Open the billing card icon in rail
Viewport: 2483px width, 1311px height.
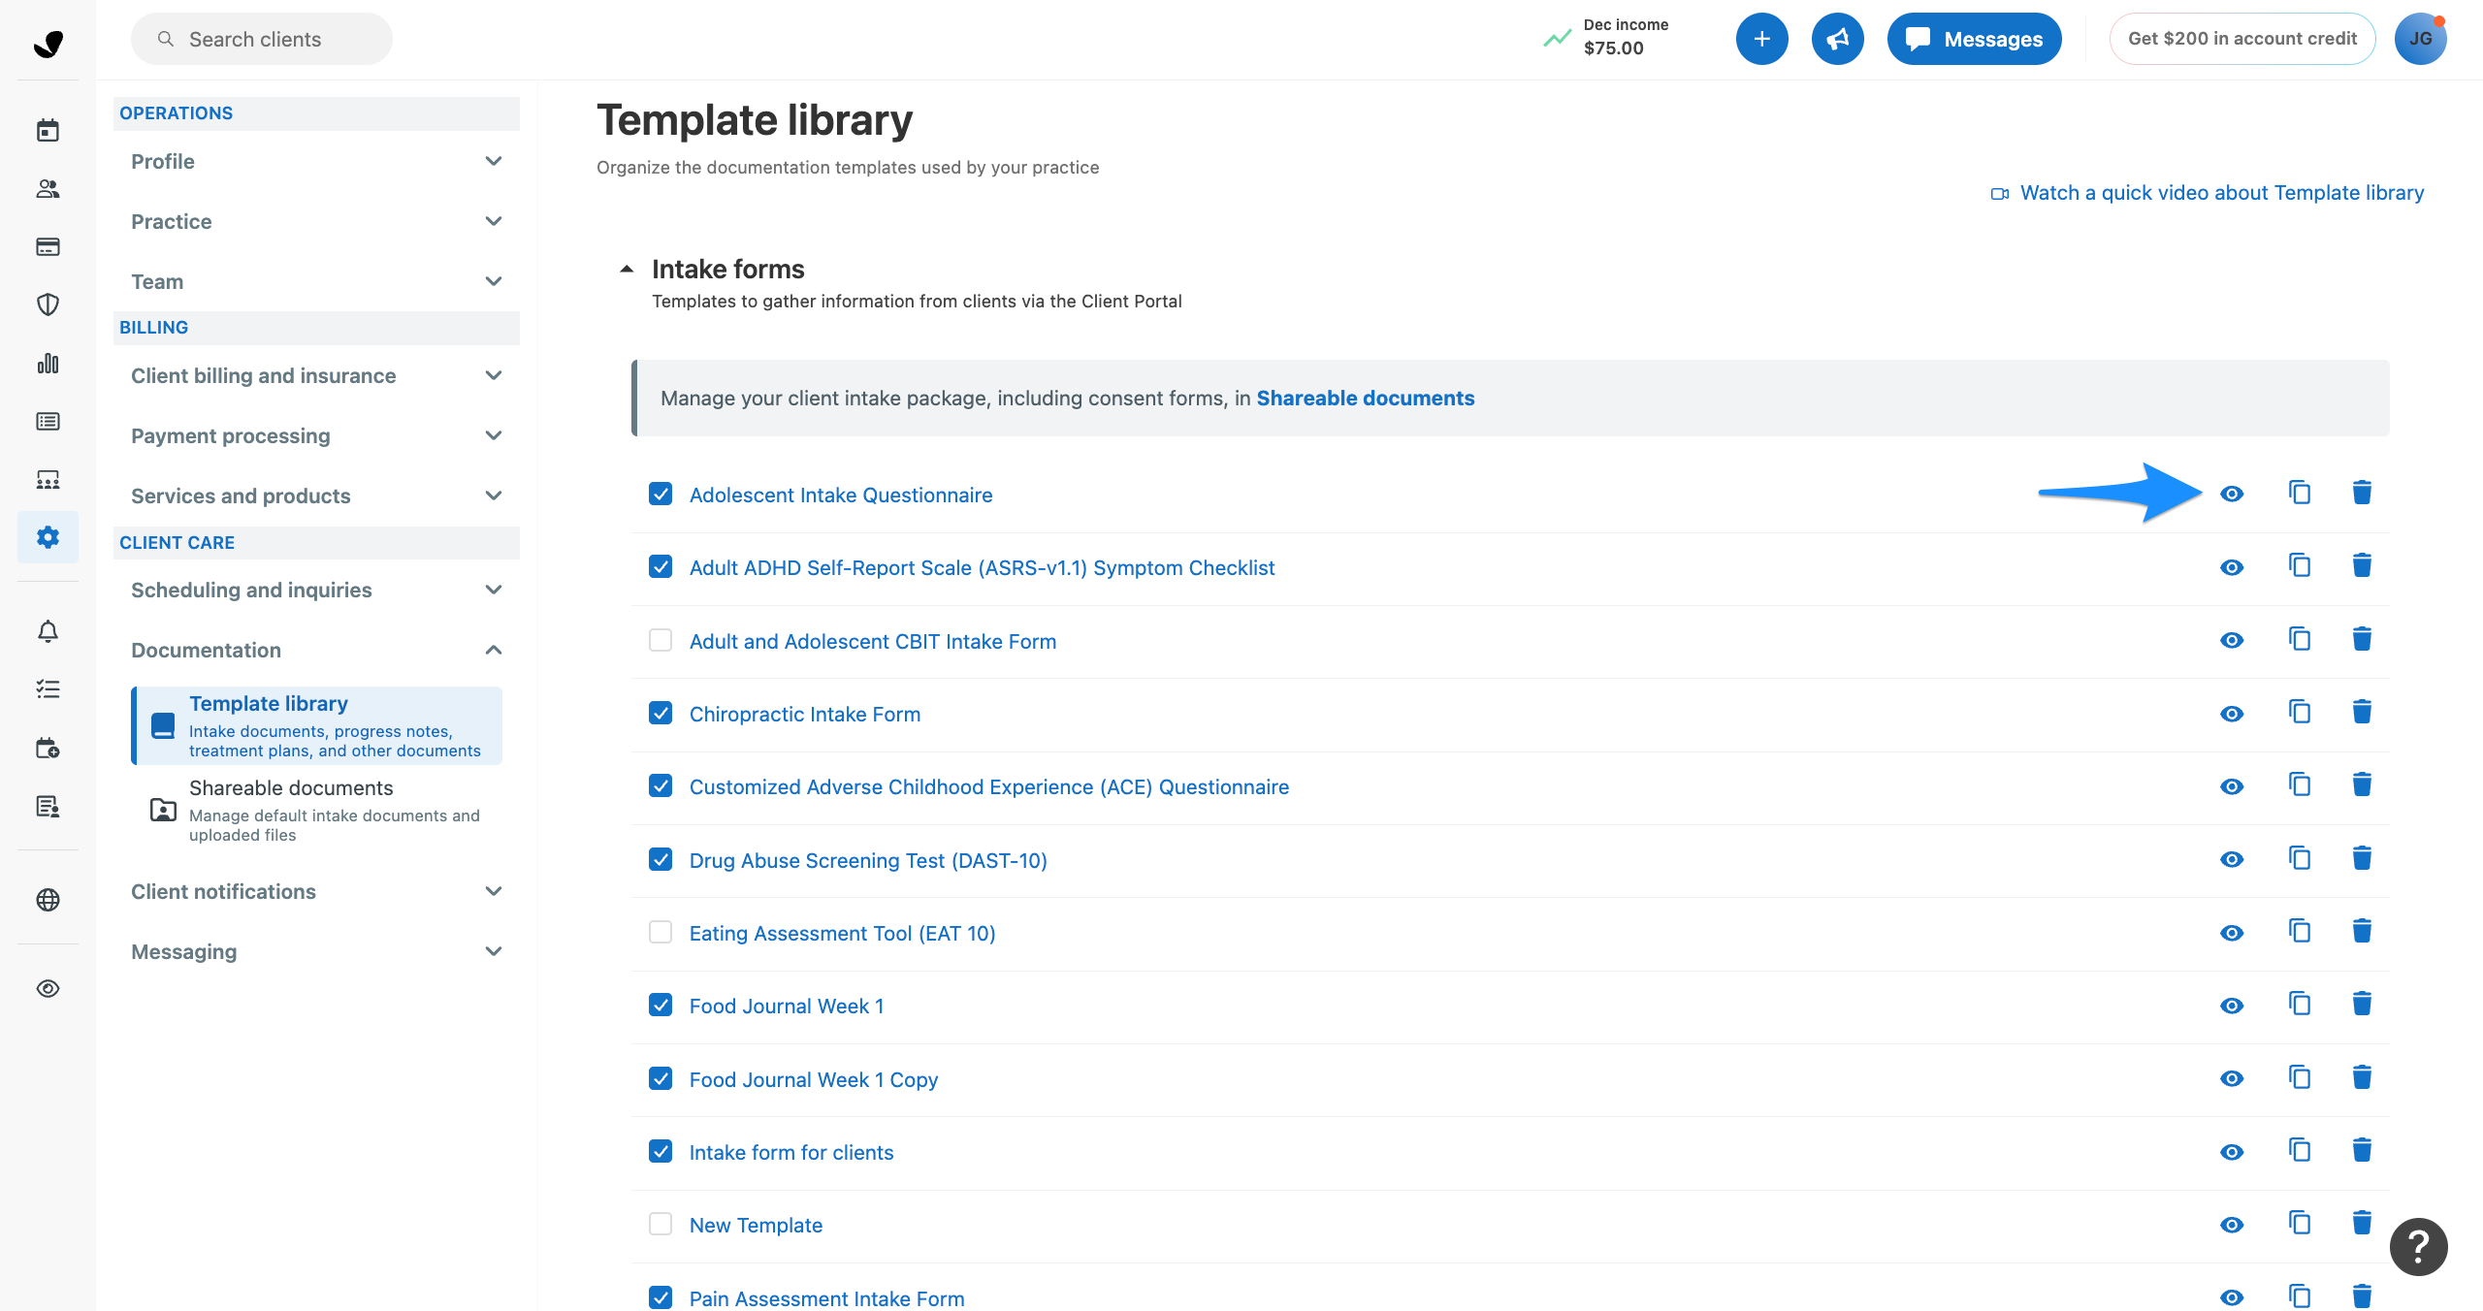(48, 246)
